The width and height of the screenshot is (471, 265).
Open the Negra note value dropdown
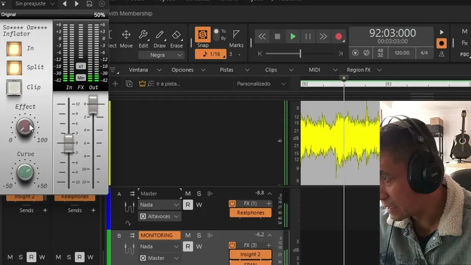[161, 55]
